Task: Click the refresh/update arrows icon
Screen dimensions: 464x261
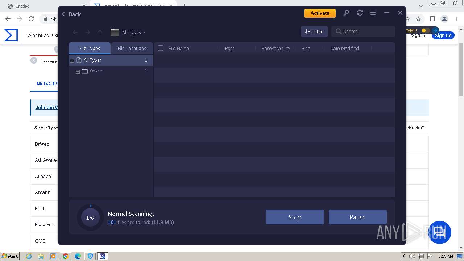Action: pos(360,13)
